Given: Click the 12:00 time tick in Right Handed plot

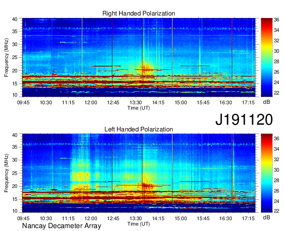Looking at the screenshot, I should (x=91, y=103).
